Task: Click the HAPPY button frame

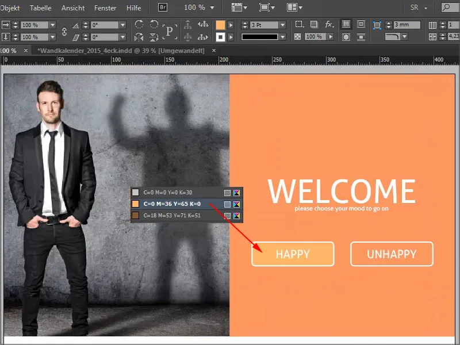Action: pyautogui.click(x=293, y=254)
